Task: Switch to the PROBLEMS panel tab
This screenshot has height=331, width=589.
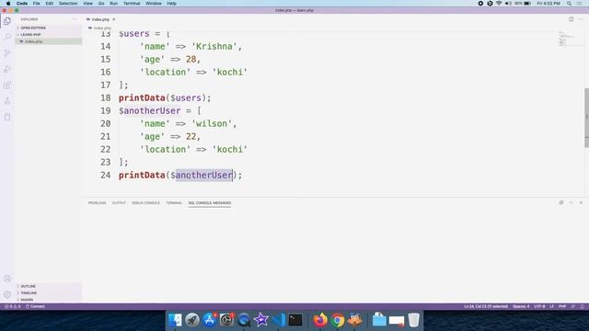Action: pos(97,203)
